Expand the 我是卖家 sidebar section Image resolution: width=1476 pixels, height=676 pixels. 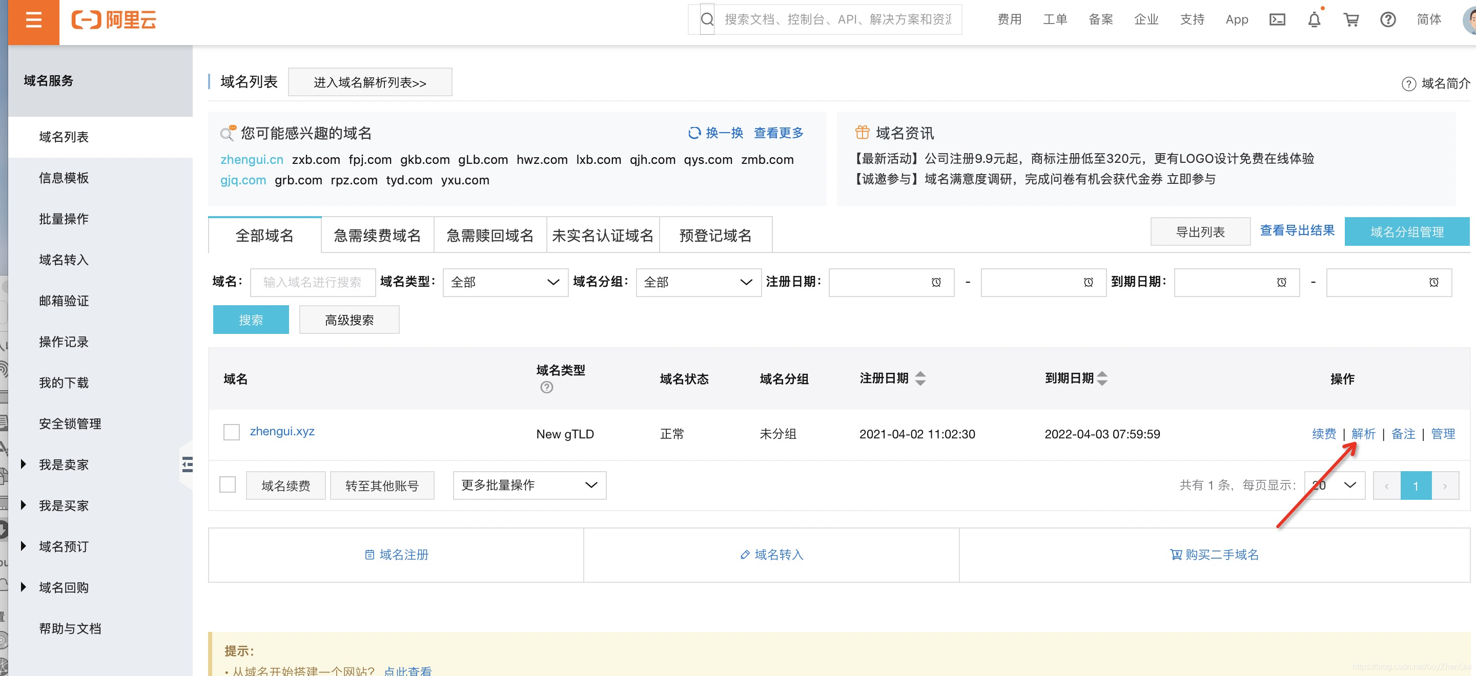point(24,464)
